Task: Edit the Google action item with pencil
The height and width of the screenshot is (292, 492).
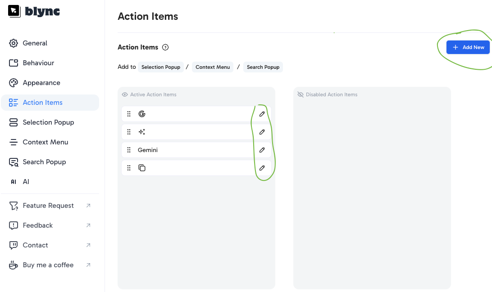Action: [262, 114]
